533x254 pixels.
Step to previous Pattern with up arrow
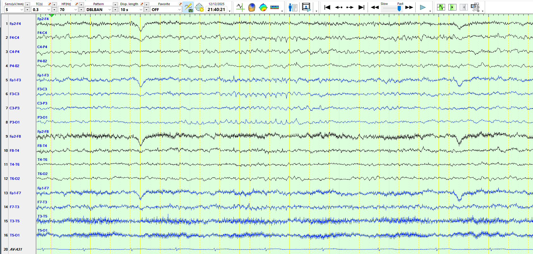pos(115,5)
